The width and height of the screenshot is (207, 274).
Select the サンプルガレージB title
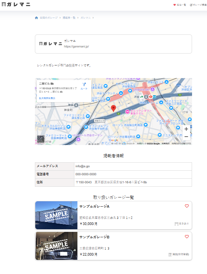click(x=94, y=237)
